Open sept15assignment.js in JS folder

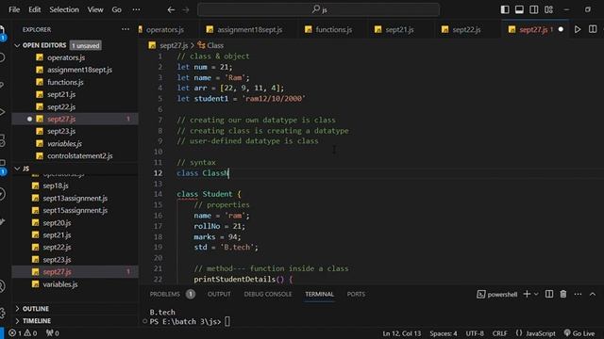[75, 211]
